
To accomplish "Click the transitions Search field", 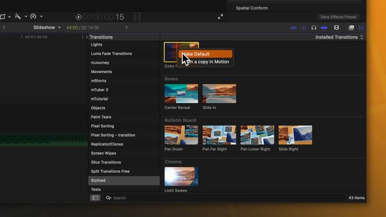I will (x=224, y=198).
